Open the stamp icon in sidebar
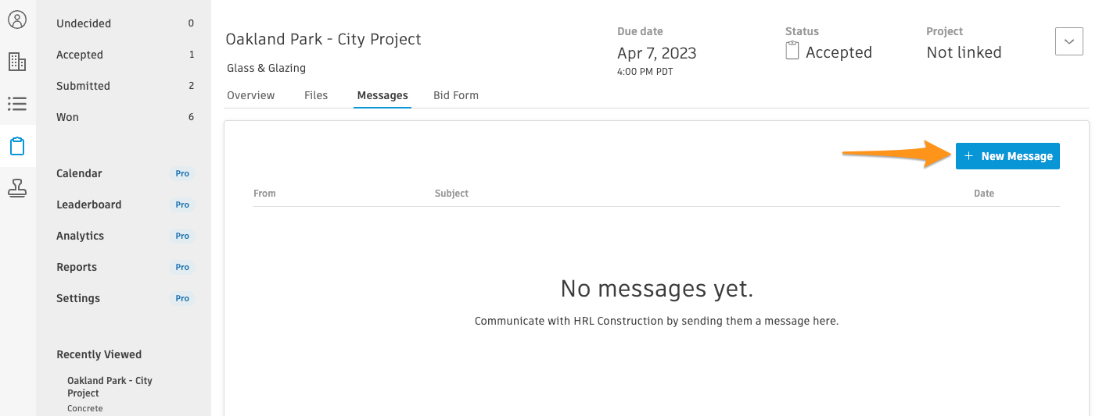This screenshot has height=416, width=1099. (17, 188)
